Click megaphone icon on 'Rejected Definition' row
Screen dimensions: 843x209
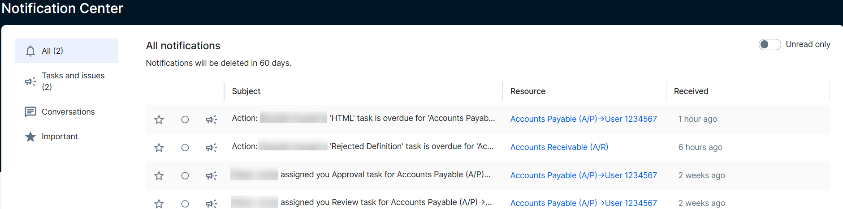[x=211, y=148]
